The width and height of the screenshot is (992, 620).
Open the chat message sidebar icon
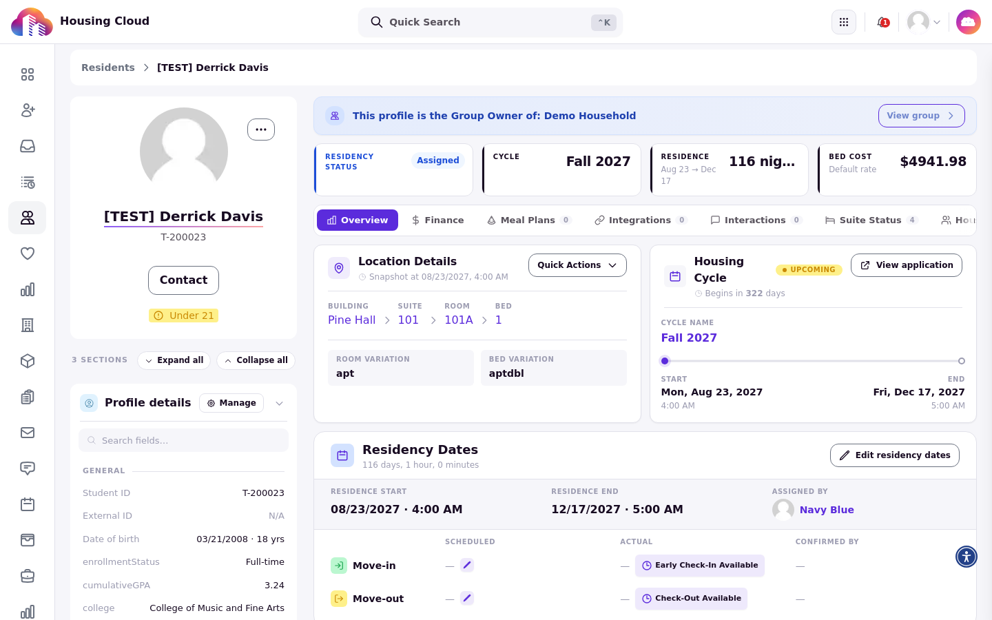(28, 468)
